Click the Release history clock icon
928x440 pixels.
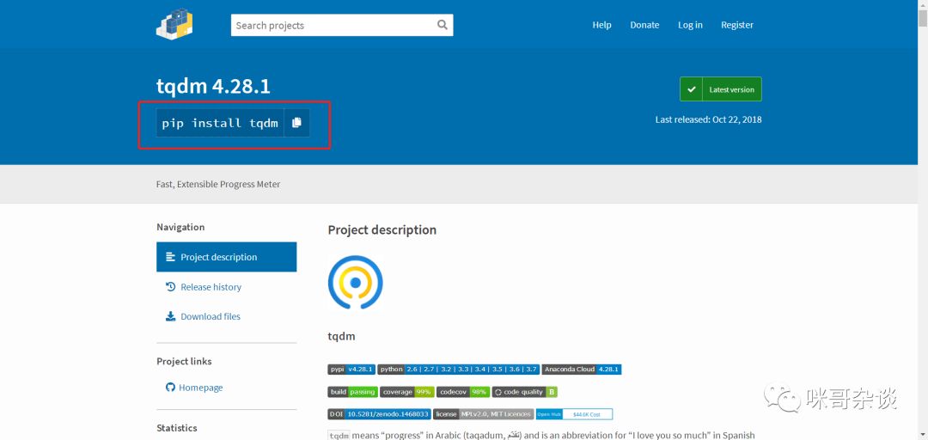pos(170,287)
